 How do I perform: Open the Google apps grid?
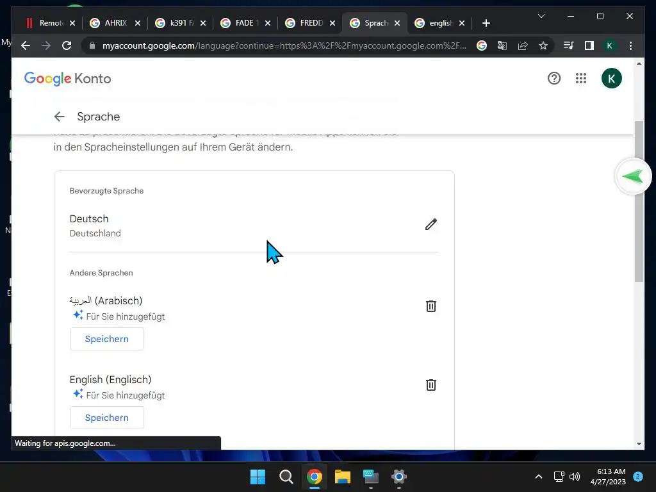[x=580, y=78]
